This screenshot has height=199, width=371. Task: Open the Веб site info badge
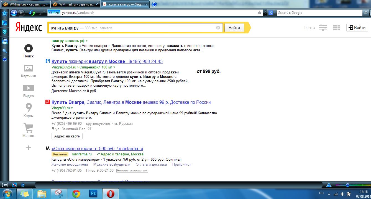[x=54, y=13]
